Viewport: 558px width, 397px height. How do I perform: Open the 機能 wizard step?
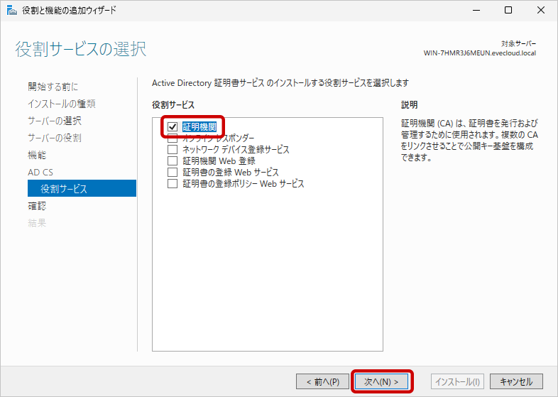coord(37,155)
